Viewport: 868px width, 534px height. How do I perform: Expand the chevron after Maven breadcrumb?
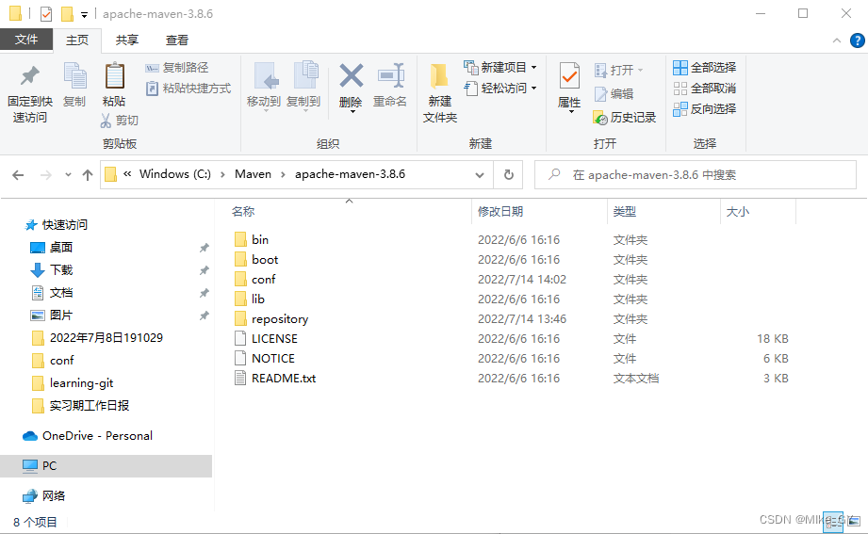click(x=283, y=175)
